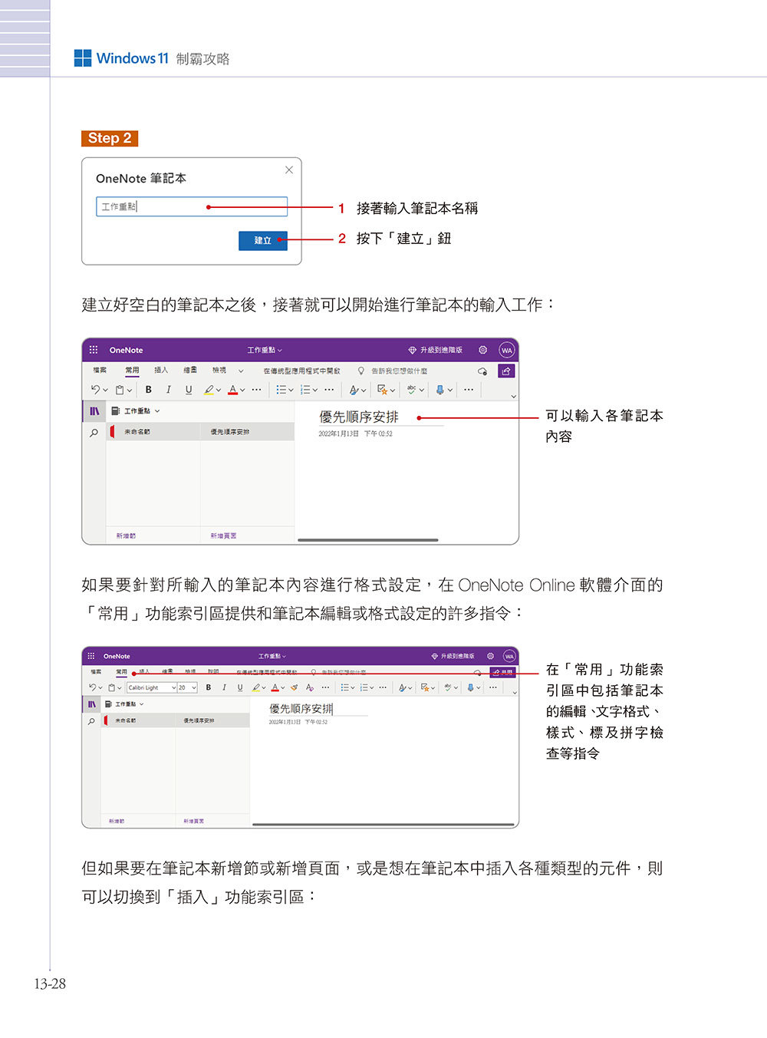Click the abc spell check icon in the first OneNote screenshot
Viewport: 767px width, 1038px height.
(412, 389)
